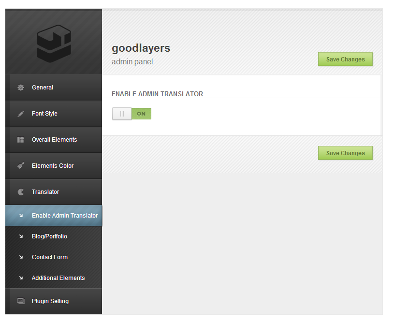This screenshot has width=394, height=323.
Task: Click the grey toggle switch handle
Action: tap(122, 114)
